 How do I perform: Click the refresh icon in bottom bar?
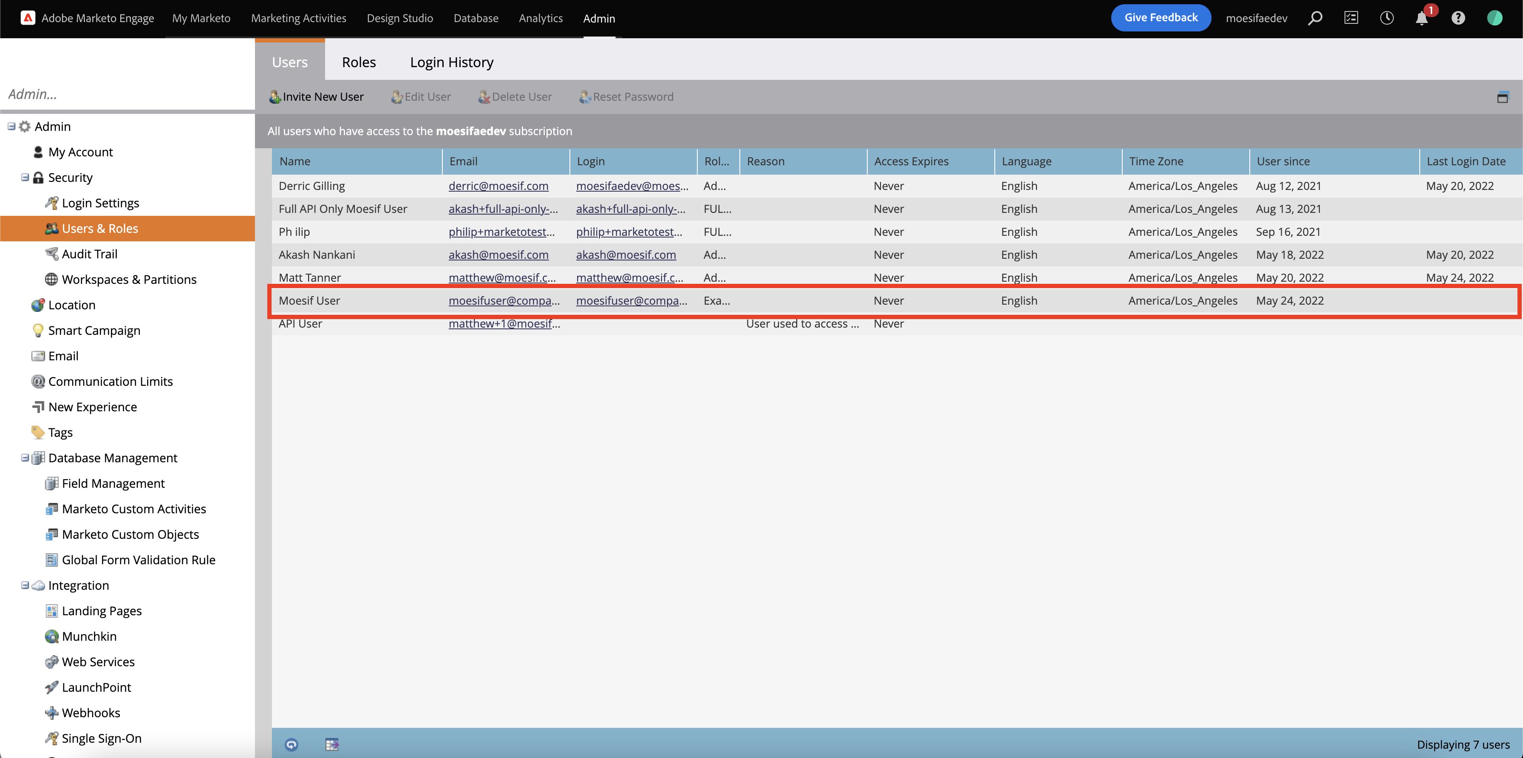[292, 744]
